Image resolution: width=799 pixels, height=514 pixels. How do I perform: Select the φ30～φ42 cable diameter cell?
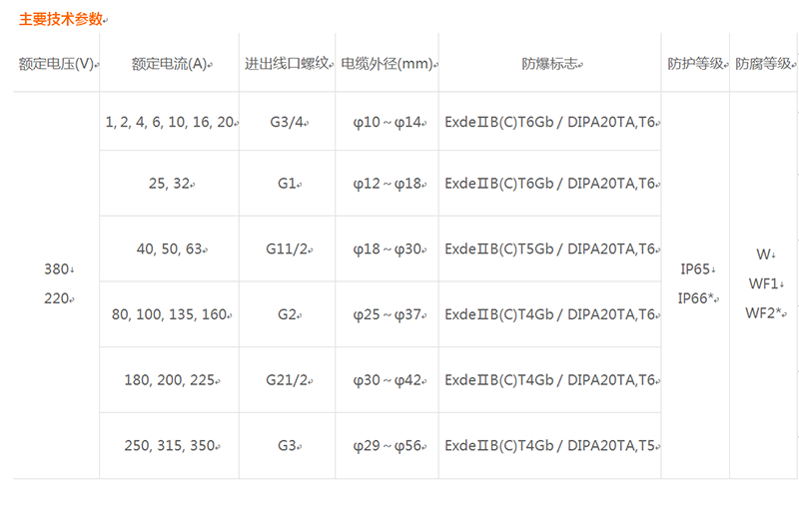388,380
